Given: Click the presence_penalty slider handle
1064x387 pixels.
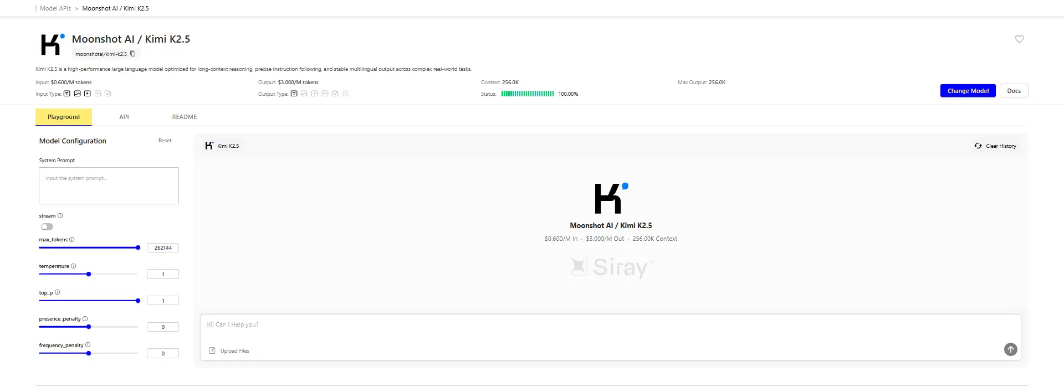Looking at the screenshot, I should coord(89,327).
